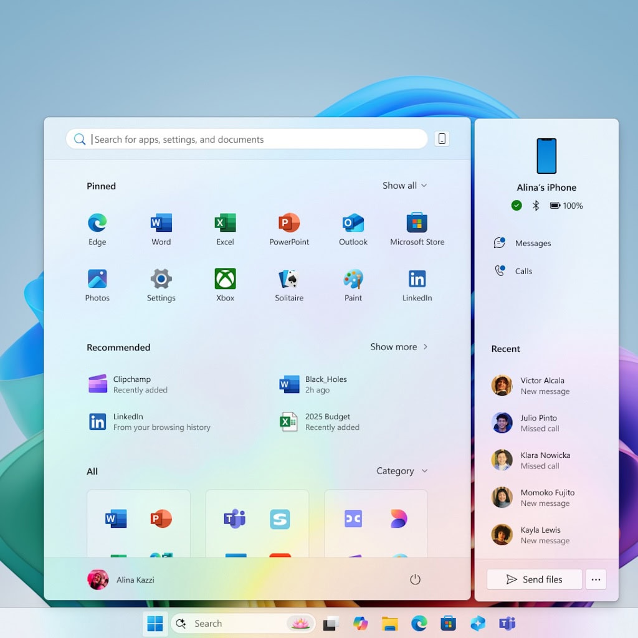Image resolution: width=638 pixels, height=638 pixels.
Task: Open the green S app icon in the All category tile
Action: click(280, 519)
